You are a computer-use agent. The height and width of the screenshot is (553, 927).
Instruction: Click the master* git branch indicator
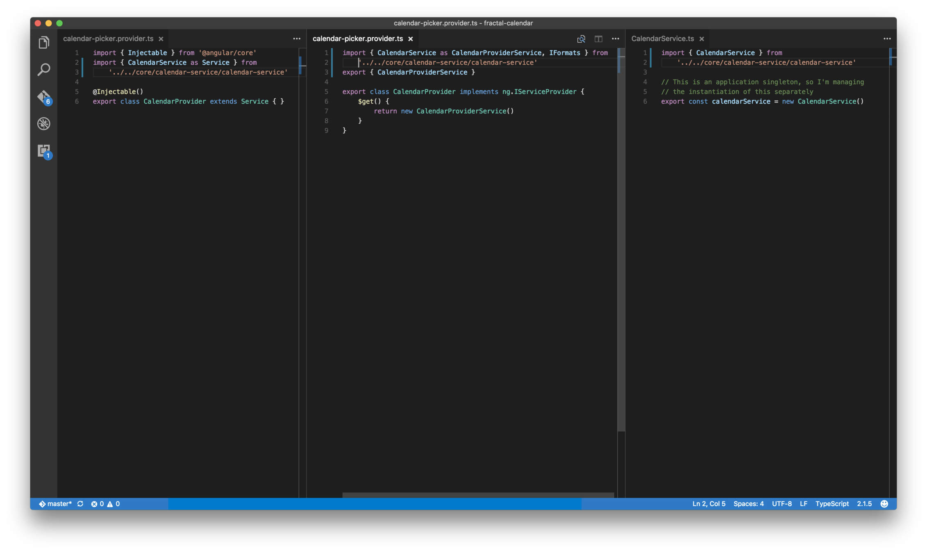point(55,504)
